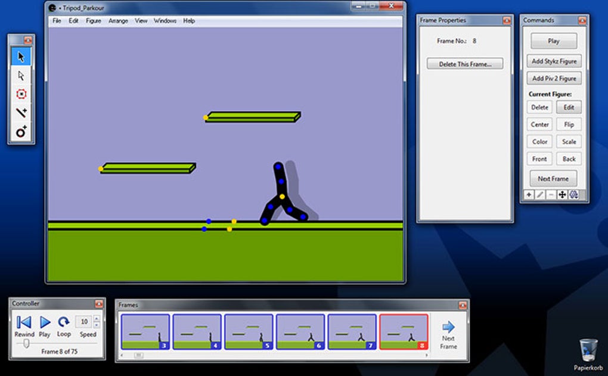Toggle the Loop option in Controller
608x376 pixels.
tap(64, 322)
